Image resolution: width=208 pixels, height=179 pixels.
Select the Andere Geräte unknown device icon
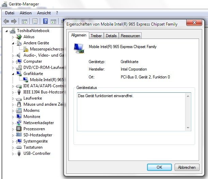pos(19,43)
